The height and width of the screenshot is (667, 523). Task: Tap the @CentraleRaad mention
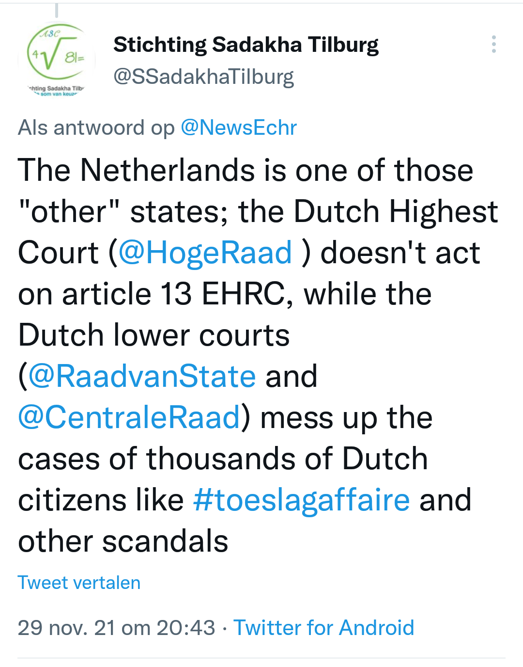click(129, 418)
